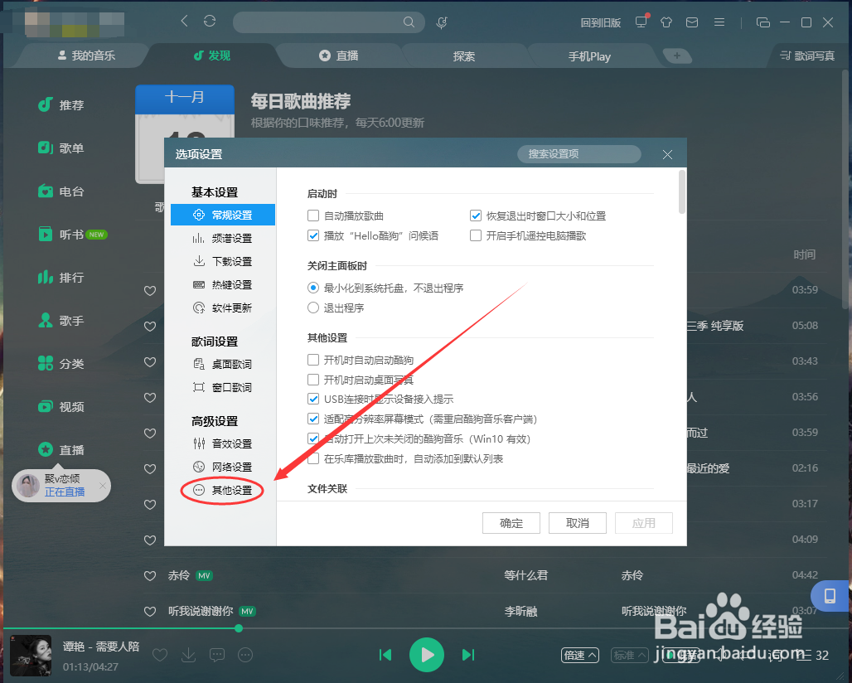Click MV badge next to 听我说谢谢你
Image resolution: width=852 pixels, height=683 pixels.
point(248,611)
